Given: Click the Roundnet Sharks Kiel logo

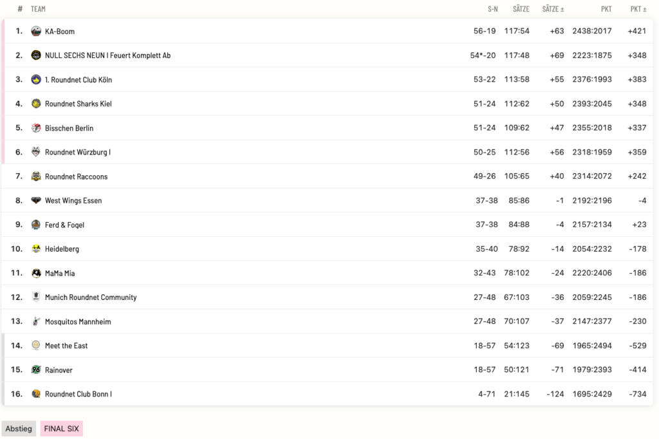Looking at the screenshot, I should click(36, 104).
